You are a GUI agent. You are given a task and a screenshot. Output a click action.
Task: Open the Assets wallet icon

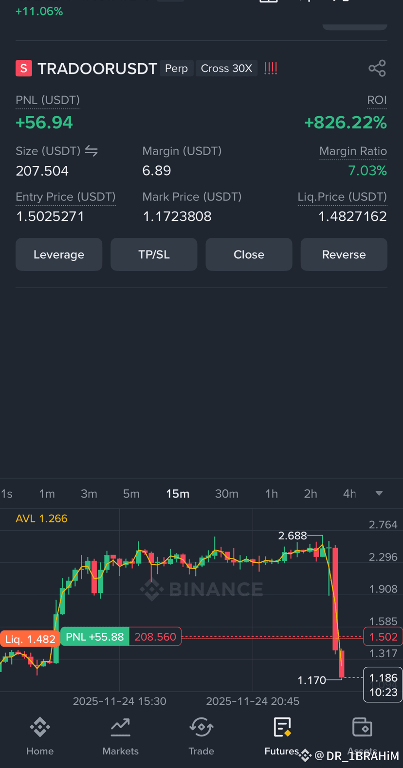coord(362,727)
